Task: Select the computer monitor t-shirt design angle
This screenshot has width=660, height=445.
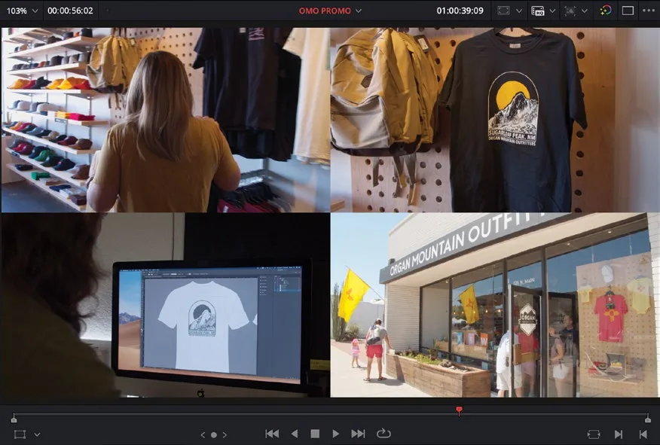Action: [166, 305]
